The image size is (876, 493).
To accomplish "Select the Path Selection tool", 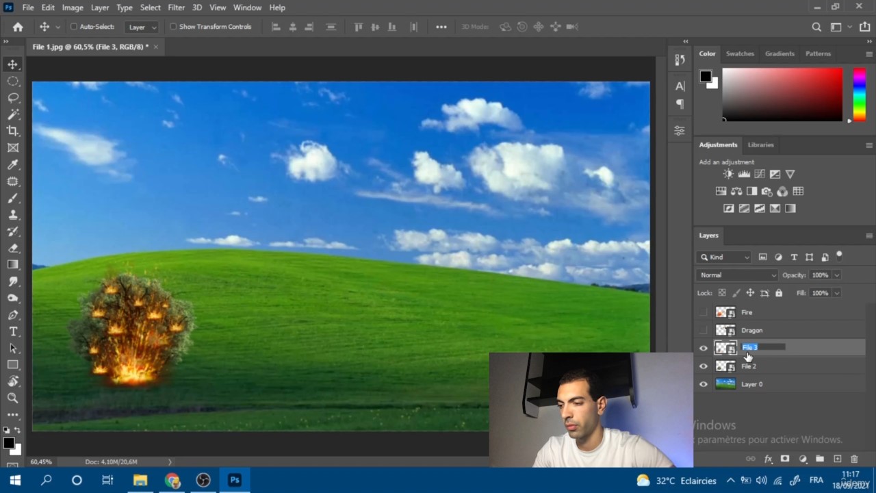I will [13, 348].
